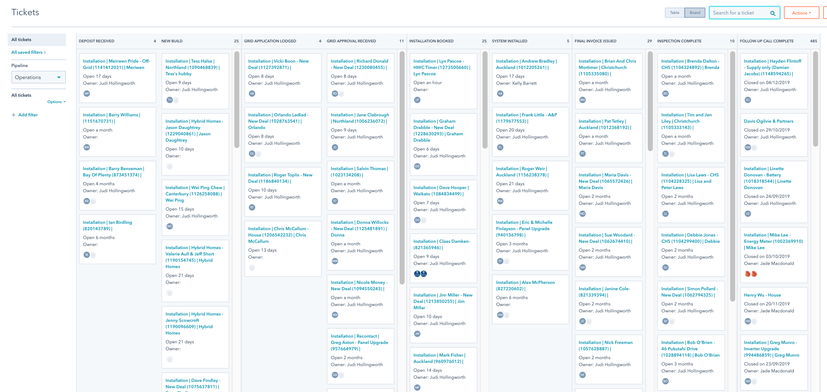
Task: Click the BD avatar on Brenda Dalton card
Action: point(665,94)
